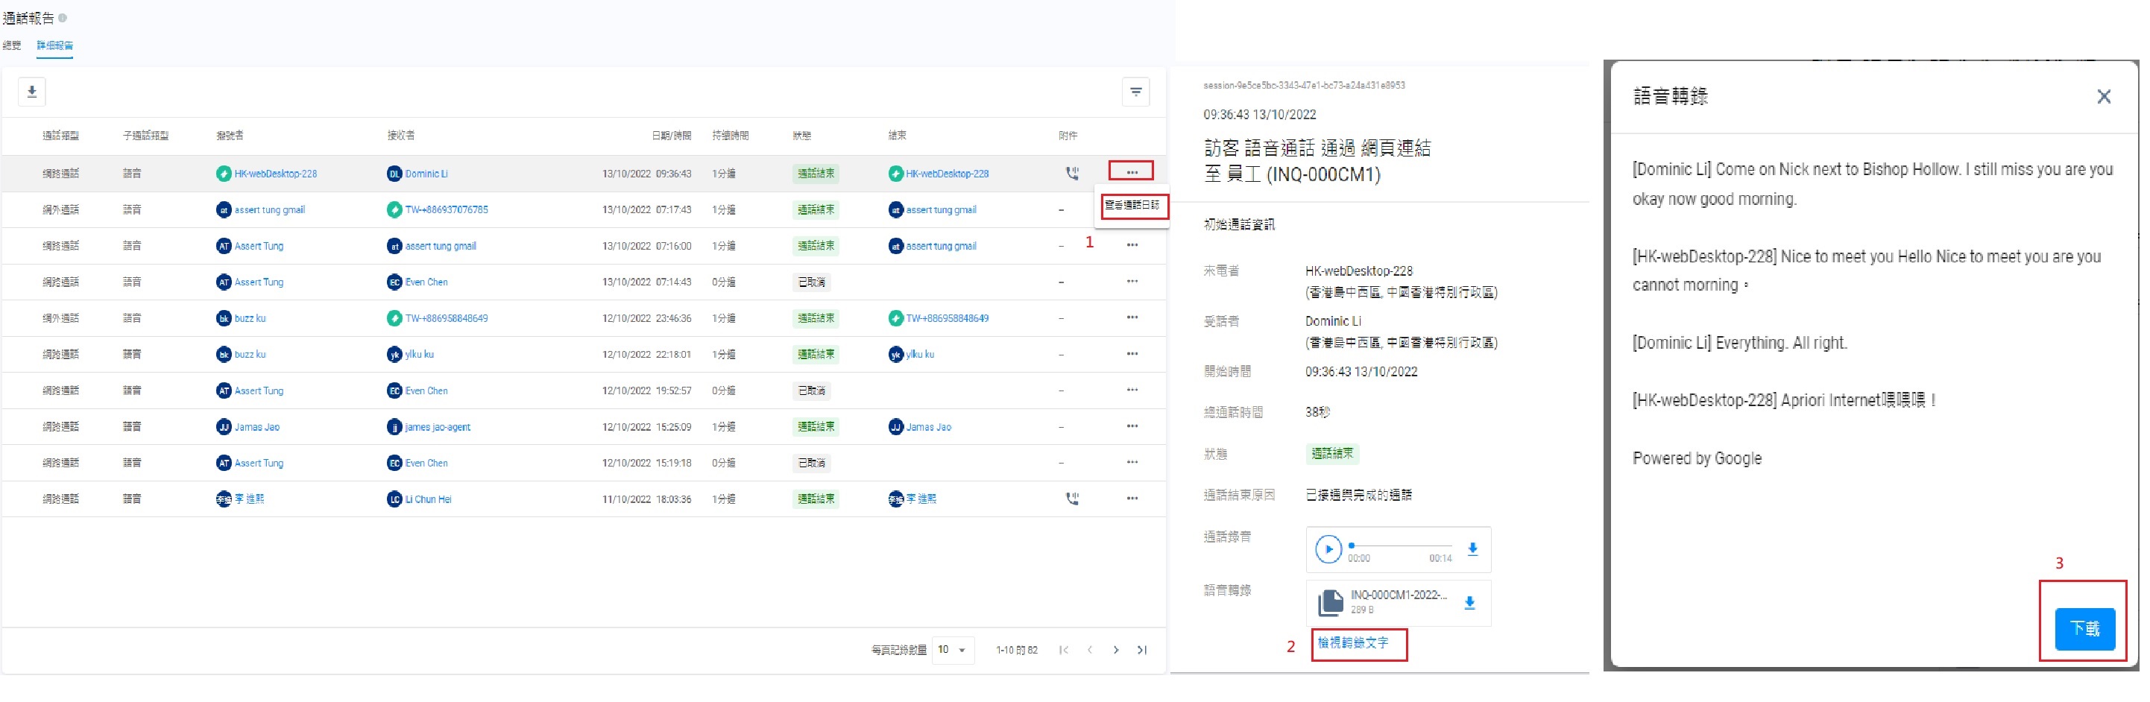2150x702 pixels.
Task: Click the 已取消 status in the 07:14:43 row
Action: coord(811,282)
